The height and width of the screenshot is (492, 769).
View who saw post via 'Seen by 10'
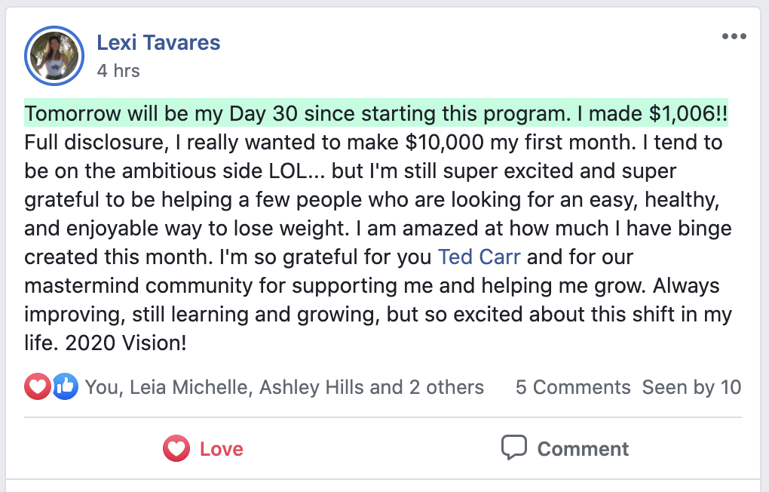click(x=691, y=387)
